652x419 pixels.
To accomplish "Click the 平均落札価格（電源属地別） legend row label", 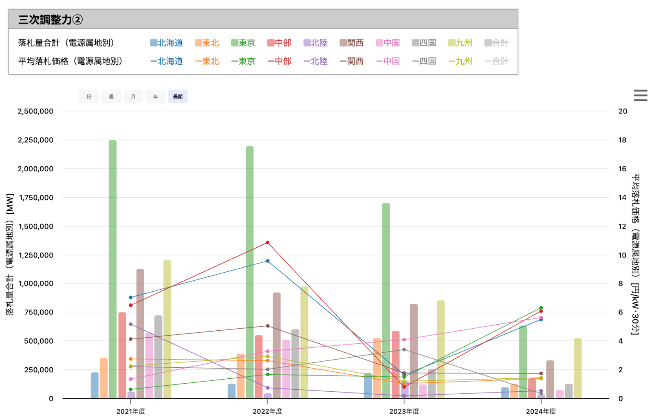I will (x=70, y=61).
